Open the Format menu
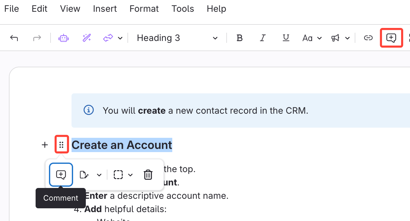 click(x=144, y=9)
